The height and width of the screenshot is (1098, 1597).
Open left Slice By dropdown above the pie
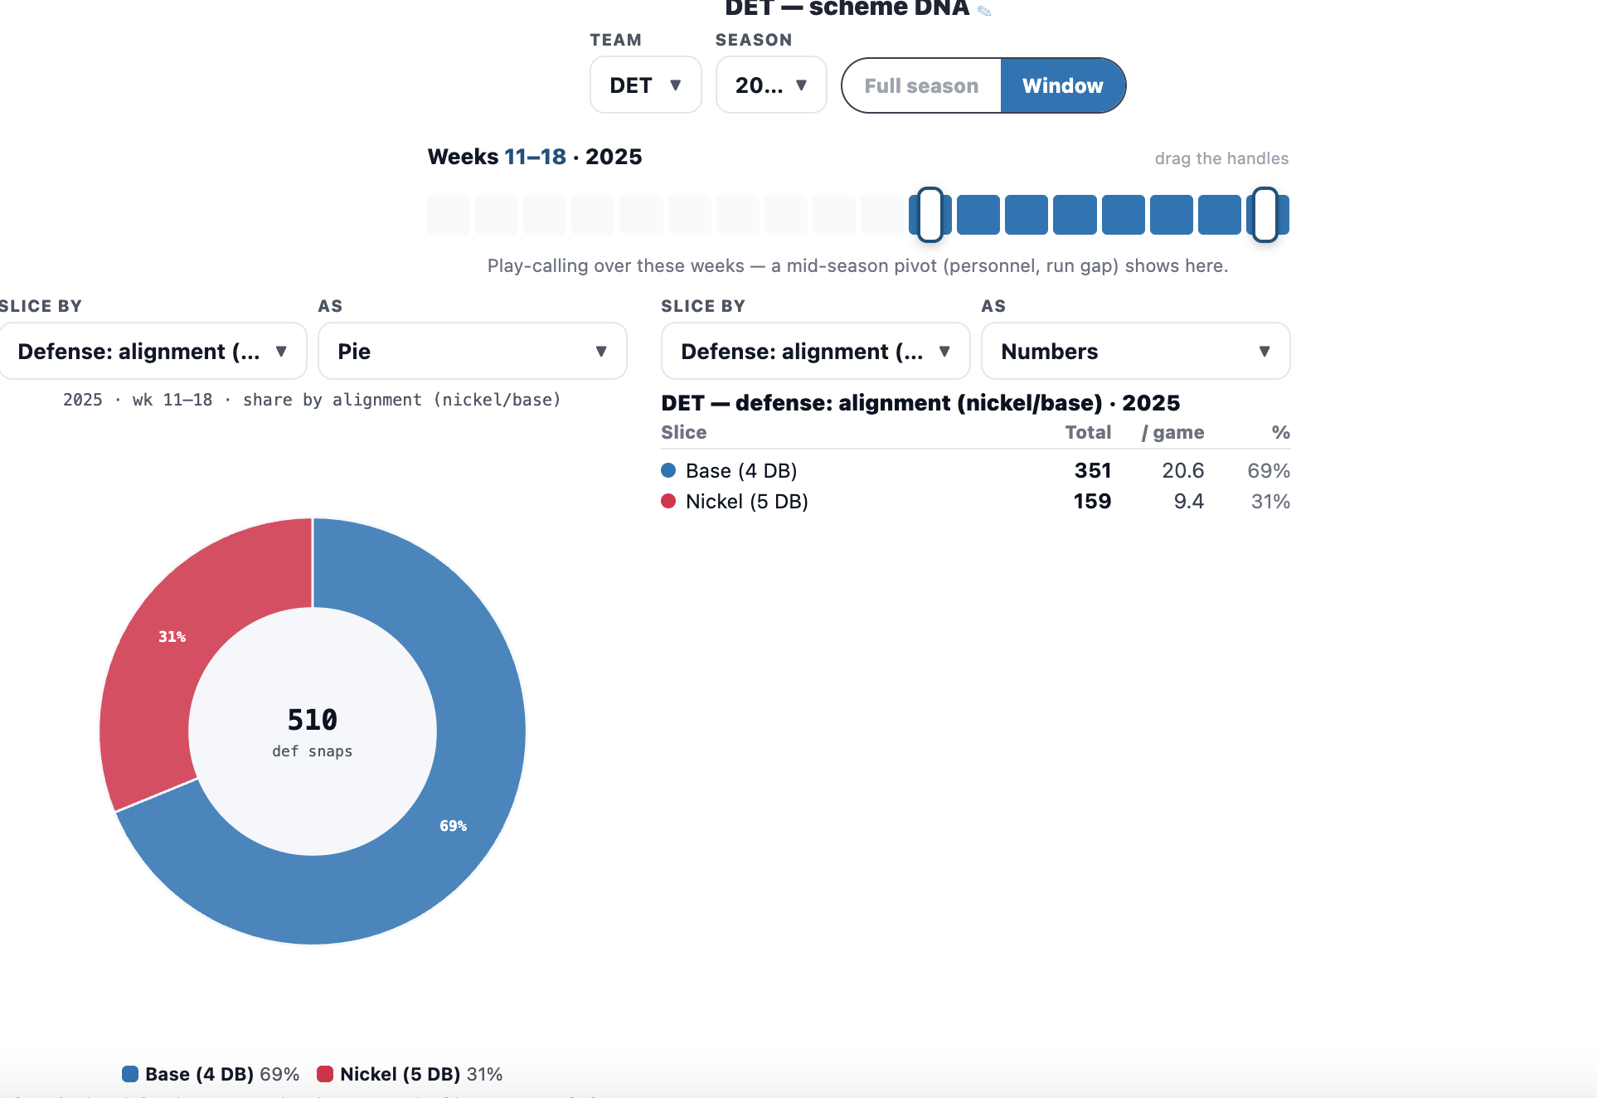point(153,351)
